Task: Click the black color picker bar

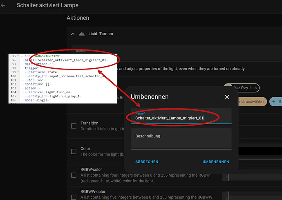Action: point(260,151)
